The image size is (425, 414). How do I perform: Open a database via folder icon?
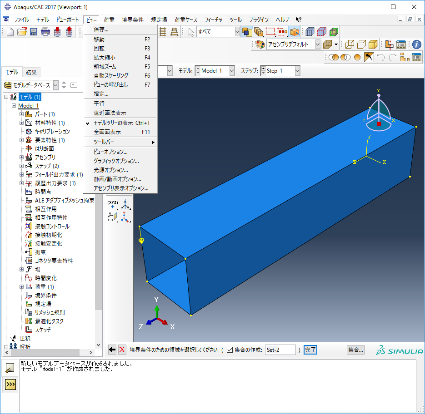coord(22,32)
